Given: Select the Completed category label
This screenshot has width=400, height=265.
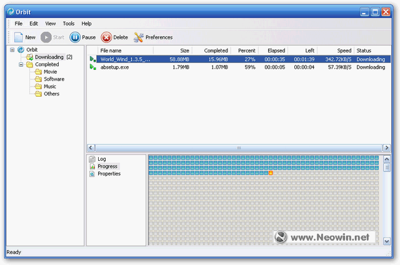Looking at the screenshot, I should 47,64.
